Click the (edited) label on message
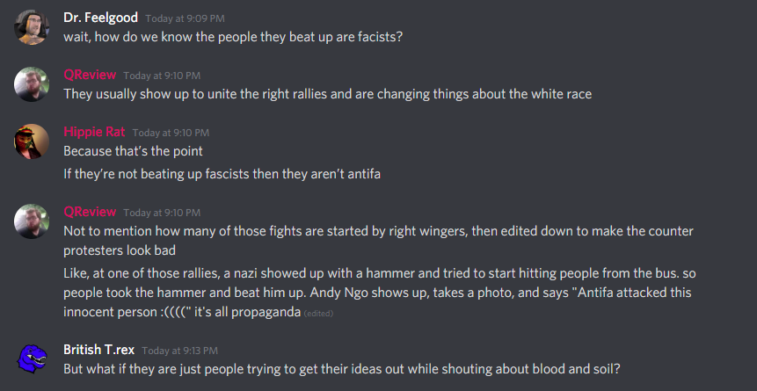 [x=318, y=314]
